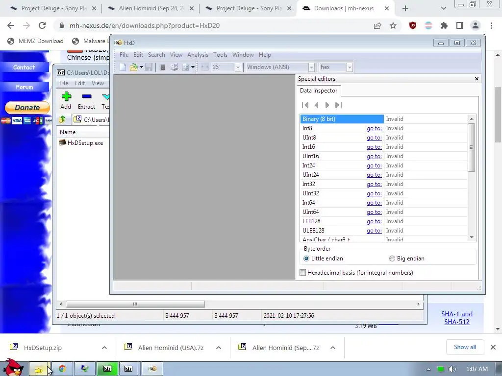Click go to link for Int24
The image size is (502, 376).
point(374,165)
